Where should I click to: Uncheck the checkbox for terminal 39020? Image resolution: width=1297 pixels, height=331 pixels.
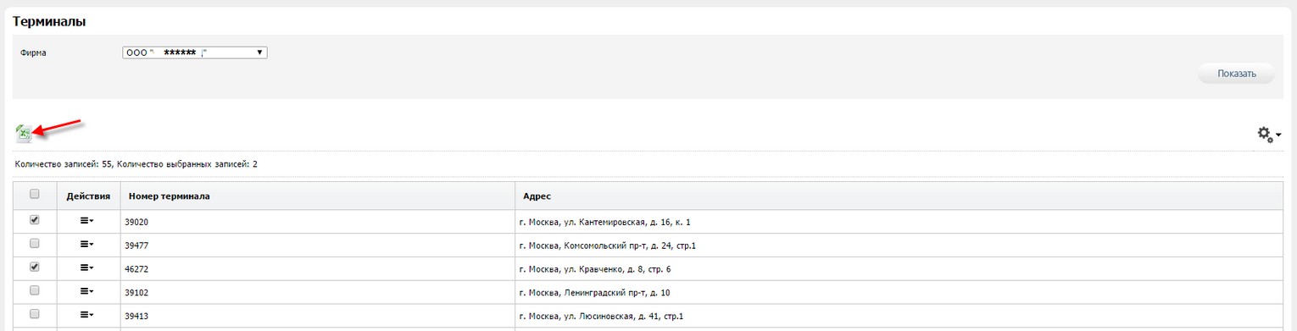[35, 220]
